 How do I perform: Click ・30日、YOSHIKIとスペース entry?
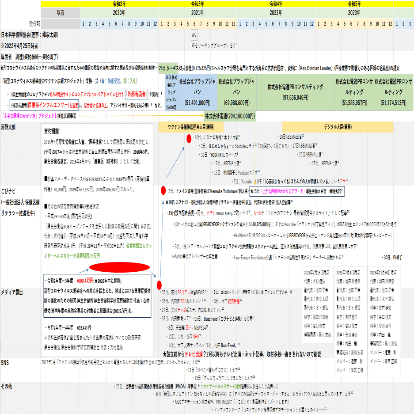tap(219, 155)
